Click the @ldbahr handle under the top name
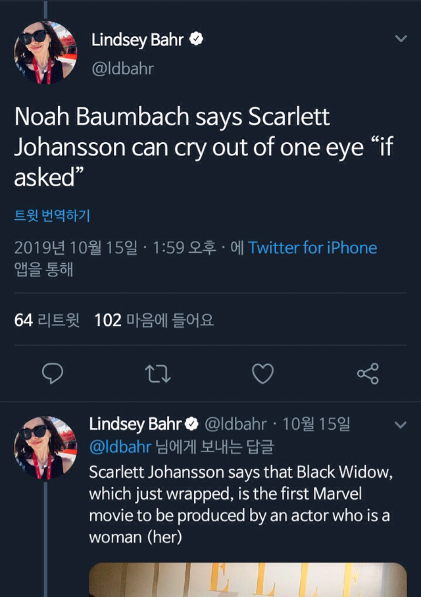The width and height of the screenshot is (421, 597). pos(122,68)
